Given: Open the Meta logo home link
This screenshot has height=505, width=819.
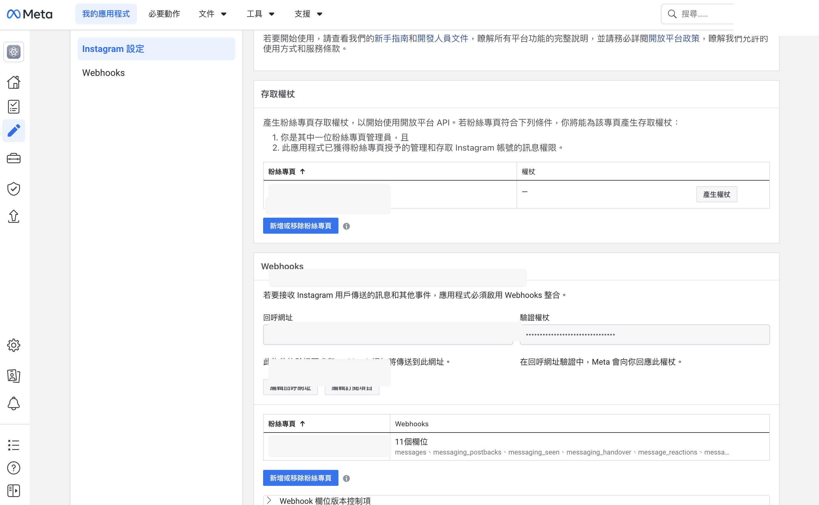Looking at the screenshot, I should [29, 14].
